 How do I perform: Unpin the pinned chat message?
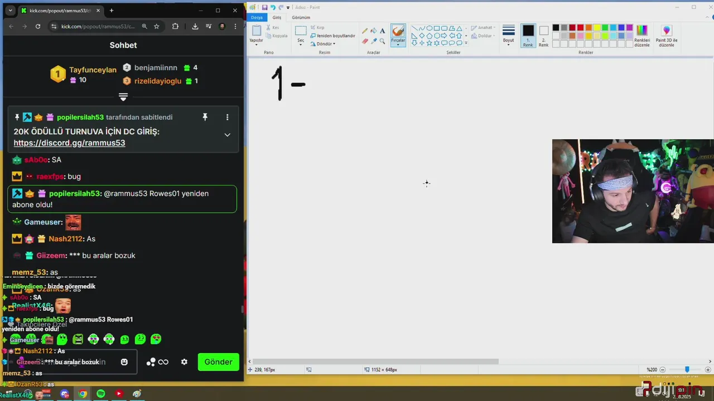click(205, 117)
